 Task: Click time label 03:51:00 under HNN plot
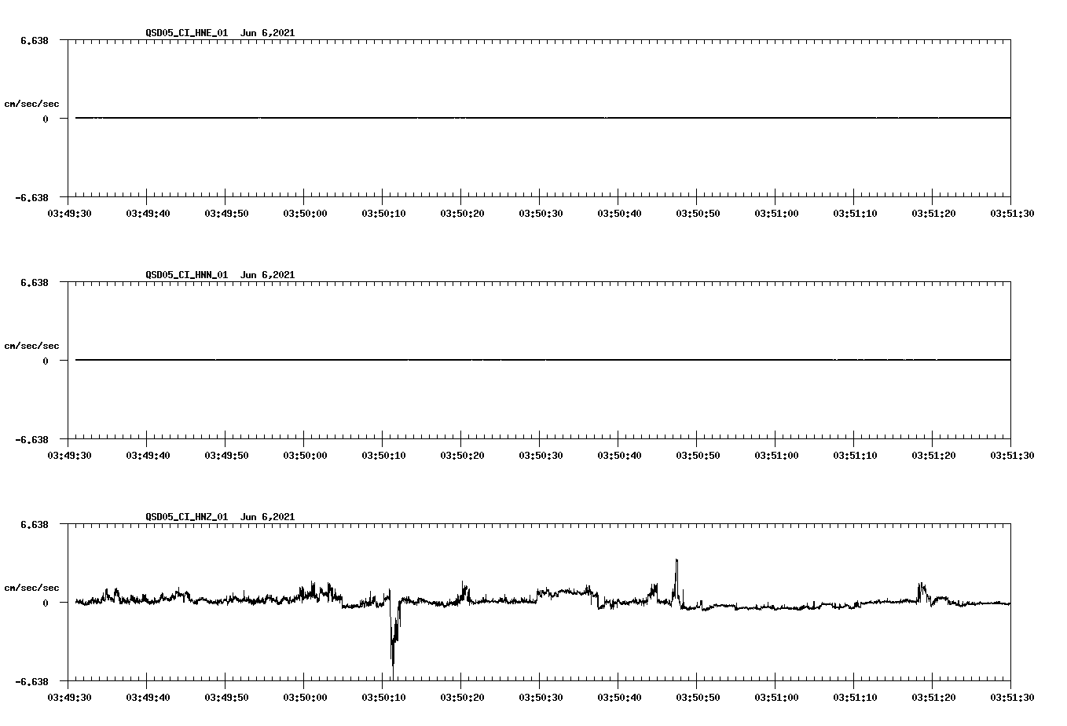click(776, 456)
